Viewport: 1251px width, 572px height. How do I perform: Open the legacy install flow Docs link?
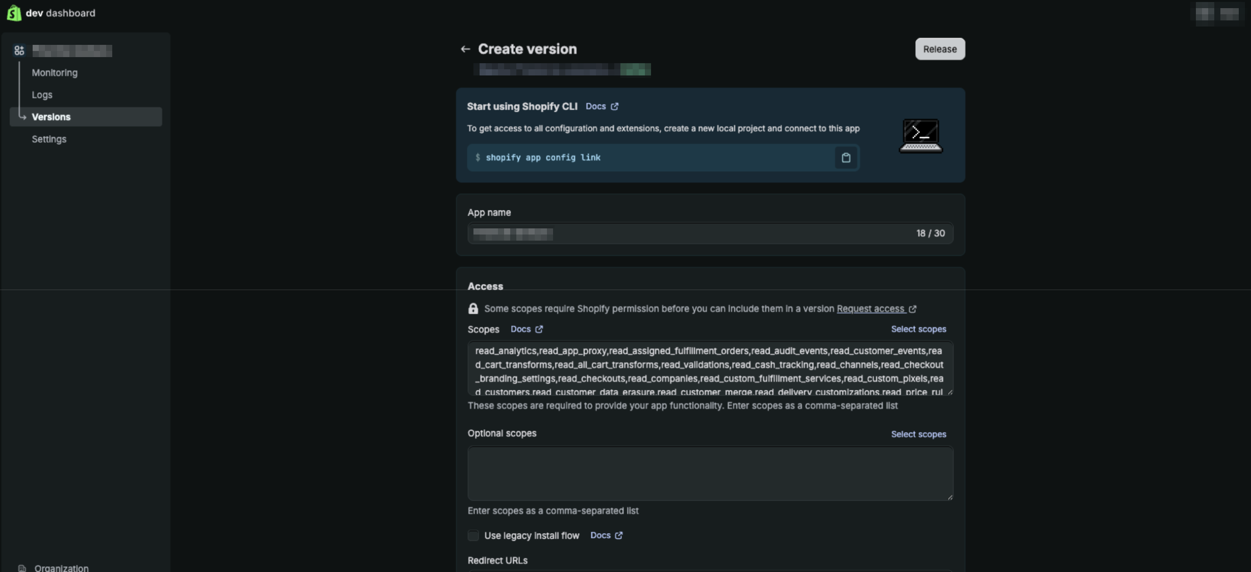[606, 535]
